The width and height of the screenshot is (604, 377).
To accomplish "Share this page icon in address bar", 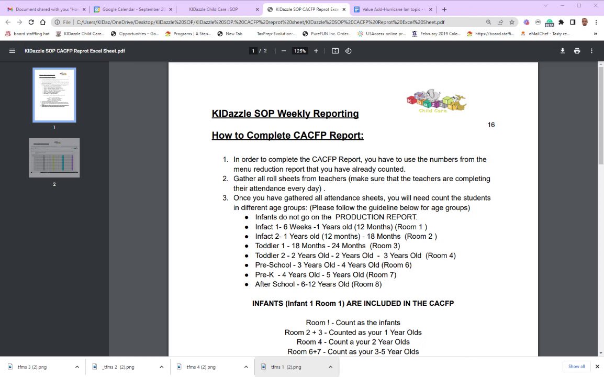I will click(x=500, y=23).
